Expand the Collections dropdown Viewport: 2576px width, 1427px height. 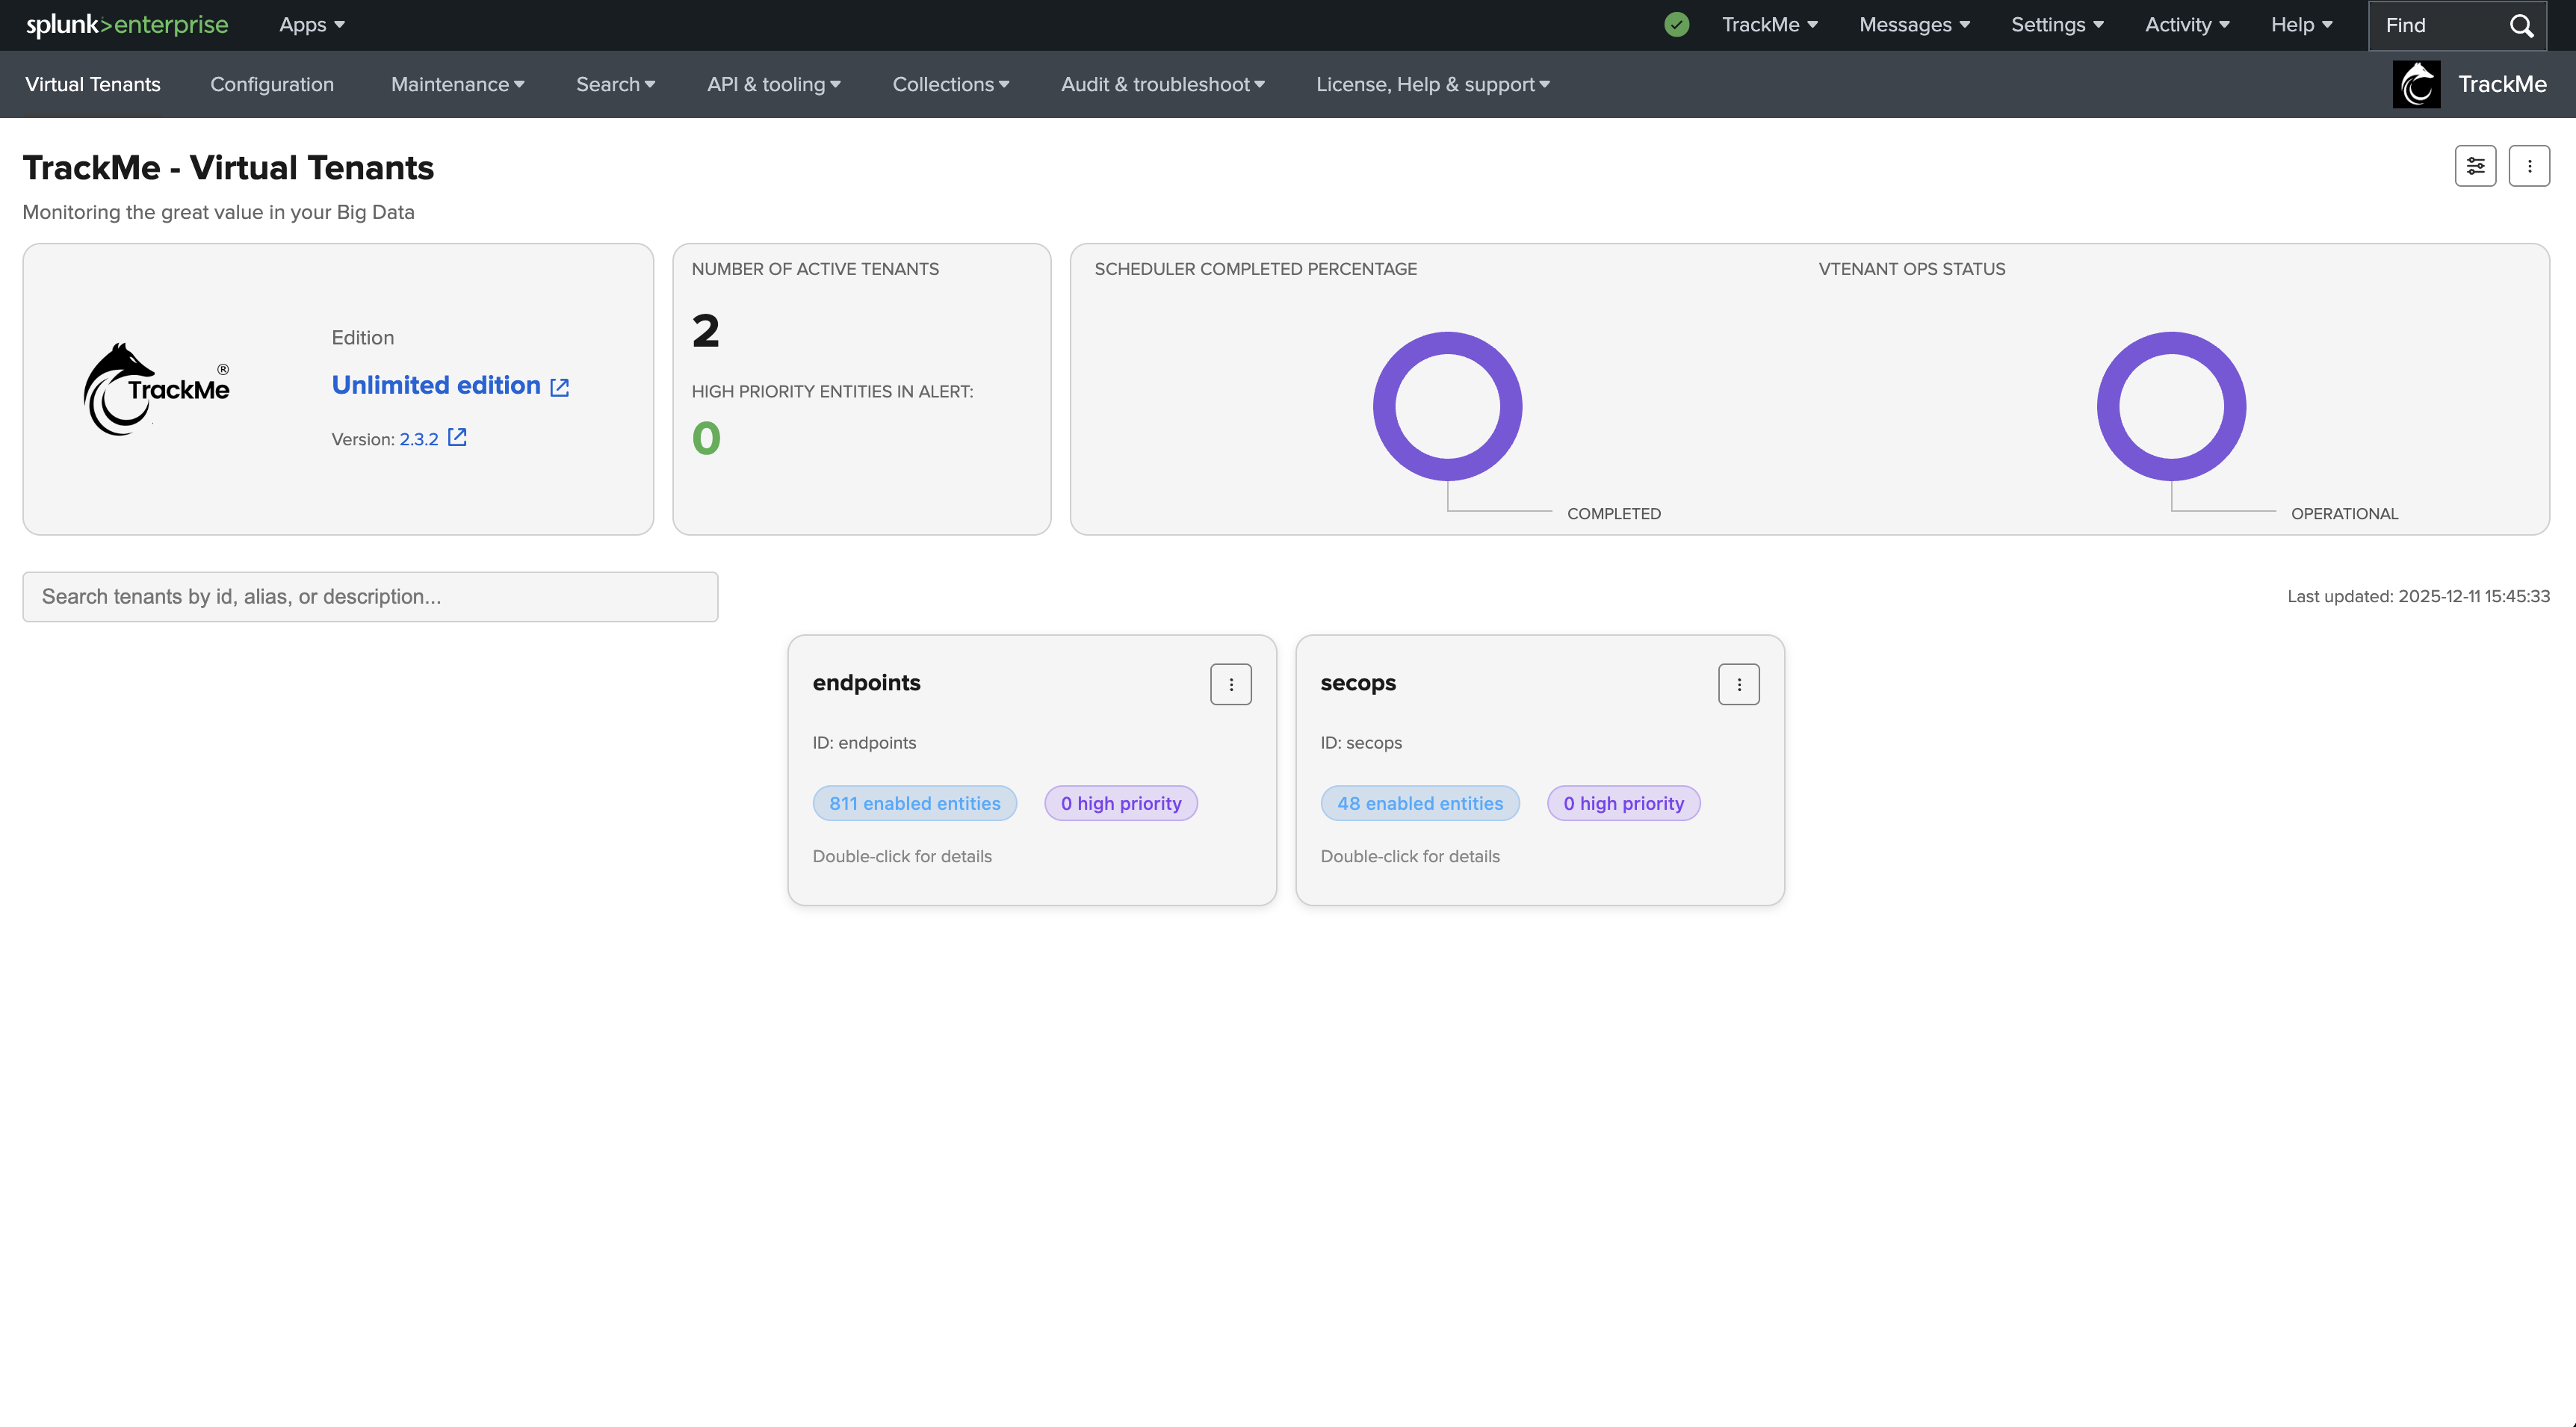pyautogui.click(x=950, y=85)
